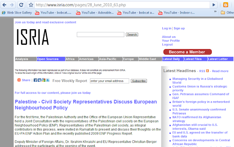Click the Sign up link
This screenshot has height=147, width=234.
tap(179, 28)
